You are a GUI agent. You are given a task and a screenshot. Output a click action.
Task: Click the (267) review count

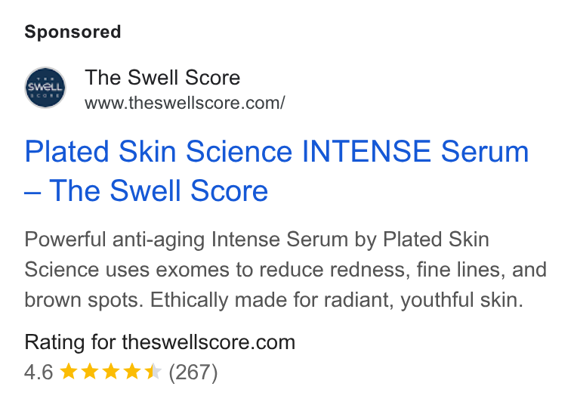click(193, 373)
